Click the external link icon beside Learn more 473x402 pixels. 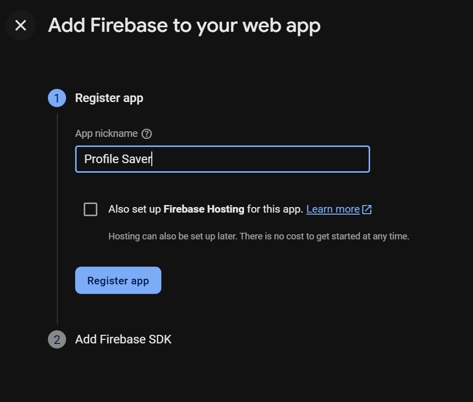pos(367,209)
